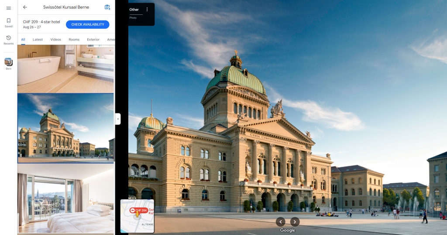Collapse the side panel
The image size is (447, 235).
[118, 119]
